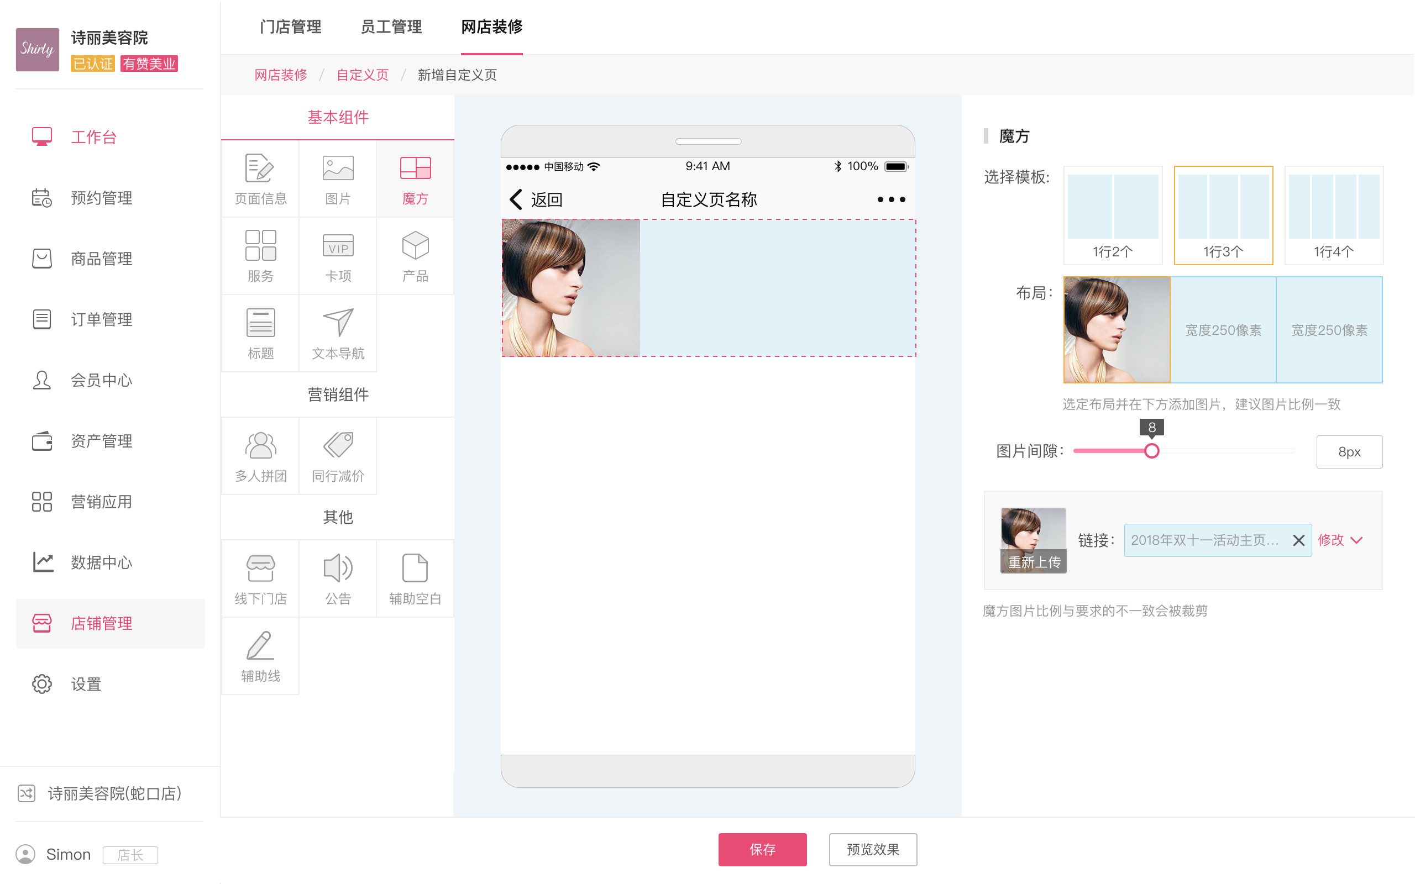Click the 图片间隙 slider track
This screenshot has width=1415, height=884.
click(x=1184, y=451)
